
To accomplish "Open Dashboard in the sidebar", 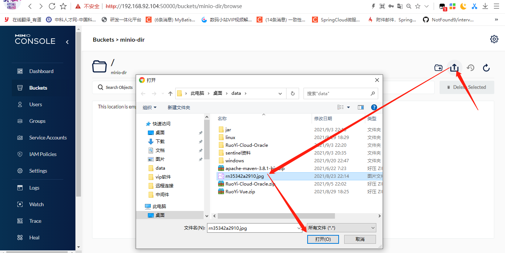I will [x=41, y=71].
